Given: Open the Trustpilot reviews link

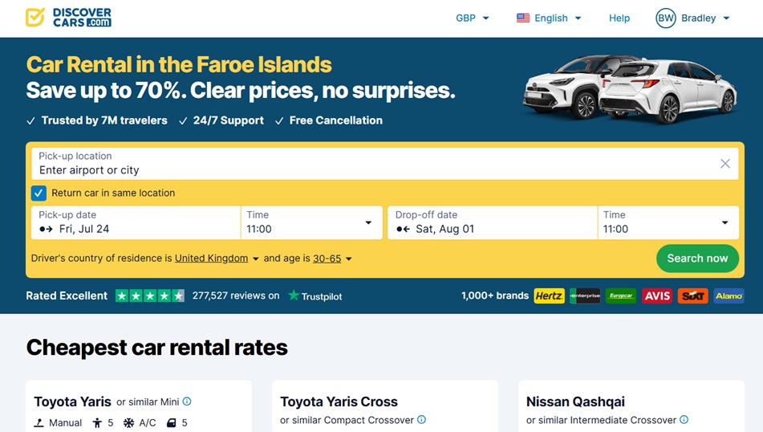Looking at the screenshot, I should click(315, 295).
